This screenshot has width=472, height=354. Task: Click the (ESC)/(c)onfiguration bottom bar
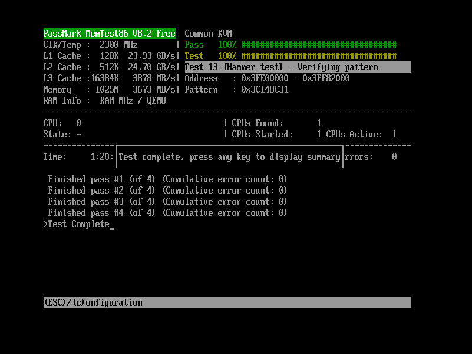[227, 303]
